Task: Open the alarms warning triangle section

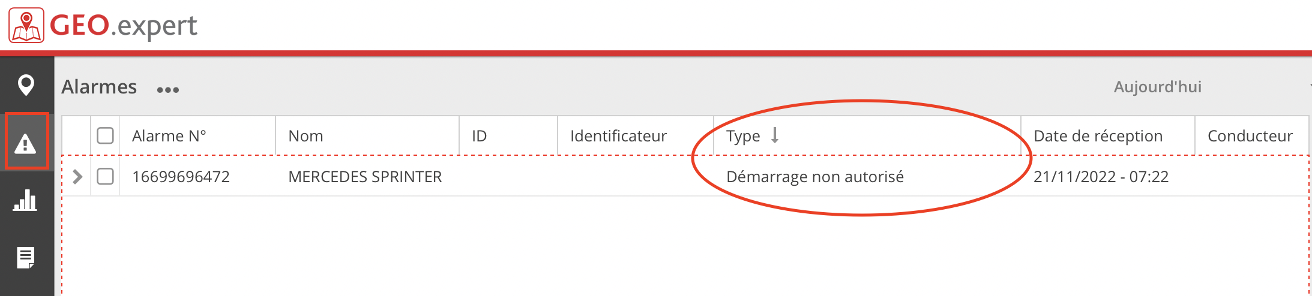Action: [x=26, y=142]
